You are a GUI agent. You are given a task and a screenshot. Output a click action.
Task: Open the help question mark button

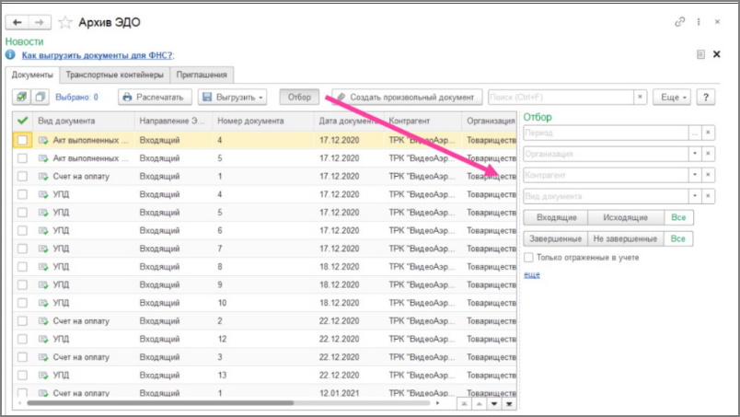click(x=706, y=97)
